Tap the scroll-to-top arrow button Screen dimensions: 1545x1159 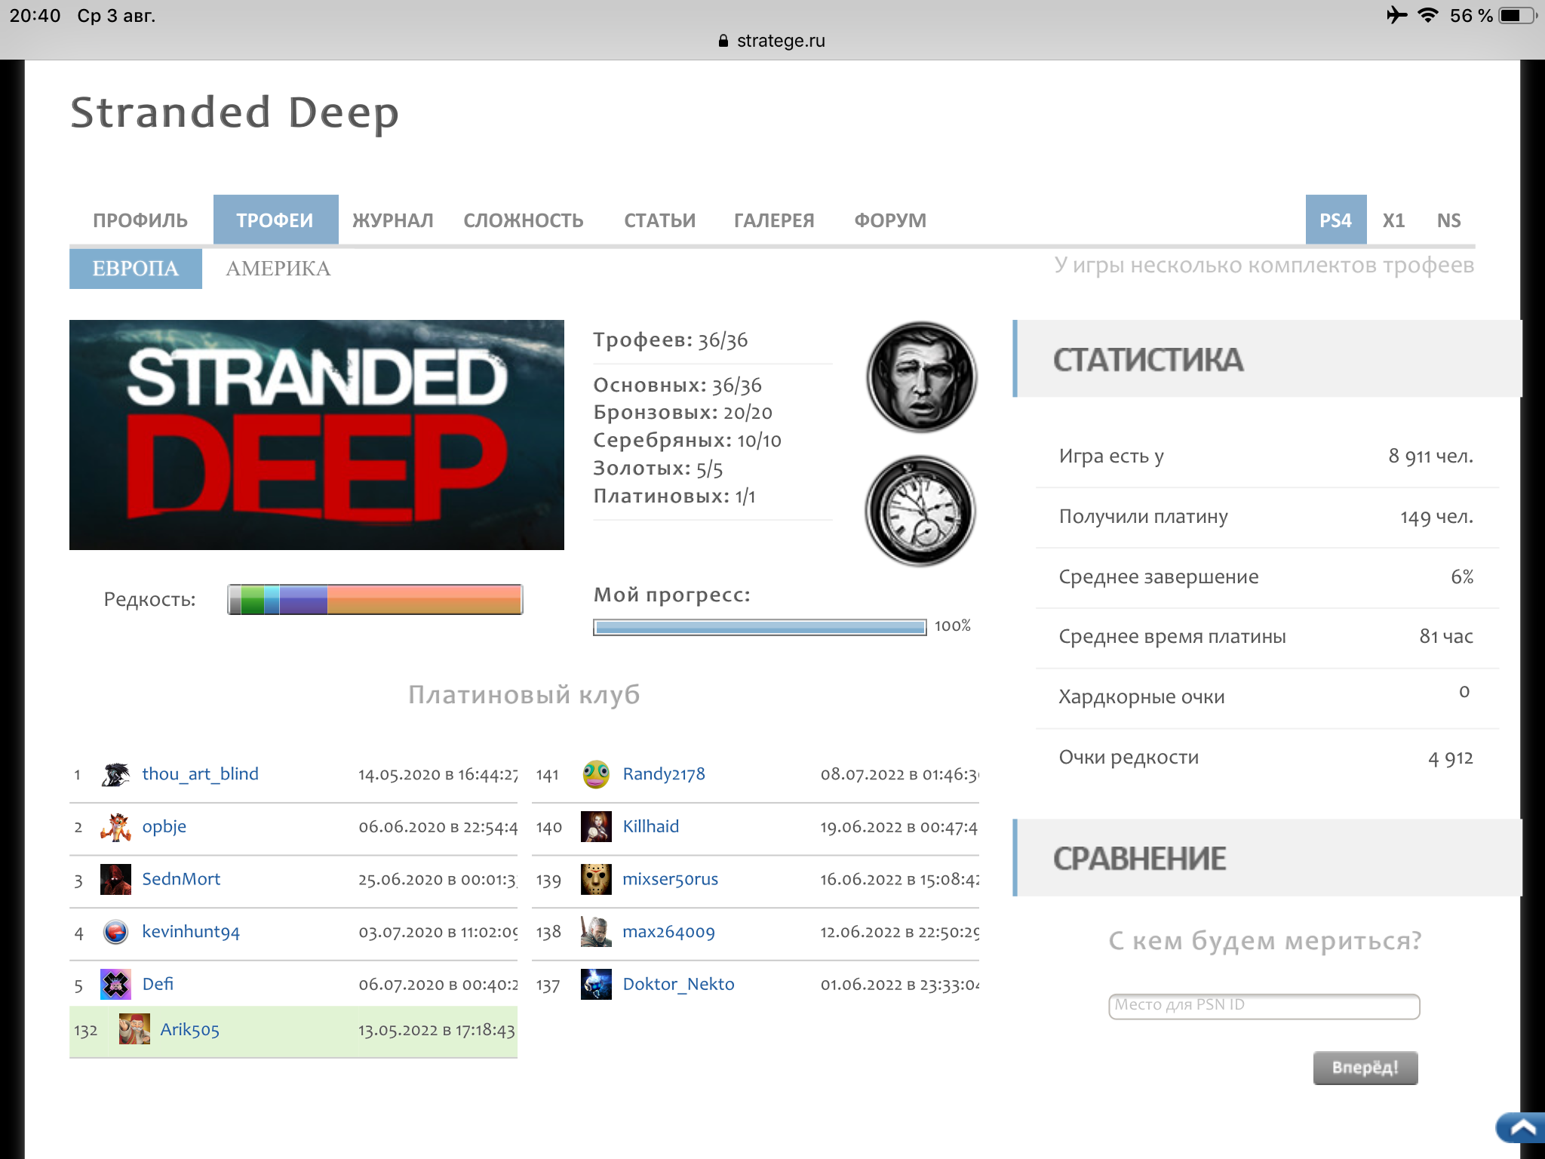tap(1521, 1128)
